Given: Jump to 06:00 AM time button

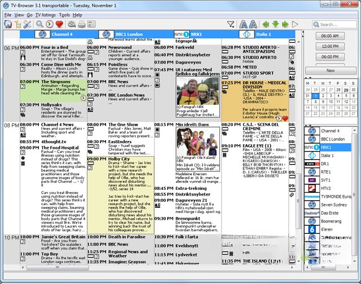Looking at the screenshot, I should click(x=330, y=36).
